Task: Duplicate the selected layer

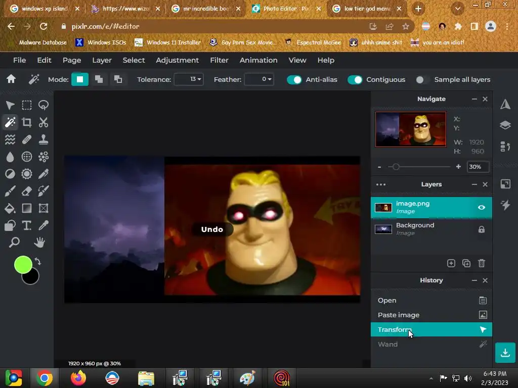Action: point(466,263)
